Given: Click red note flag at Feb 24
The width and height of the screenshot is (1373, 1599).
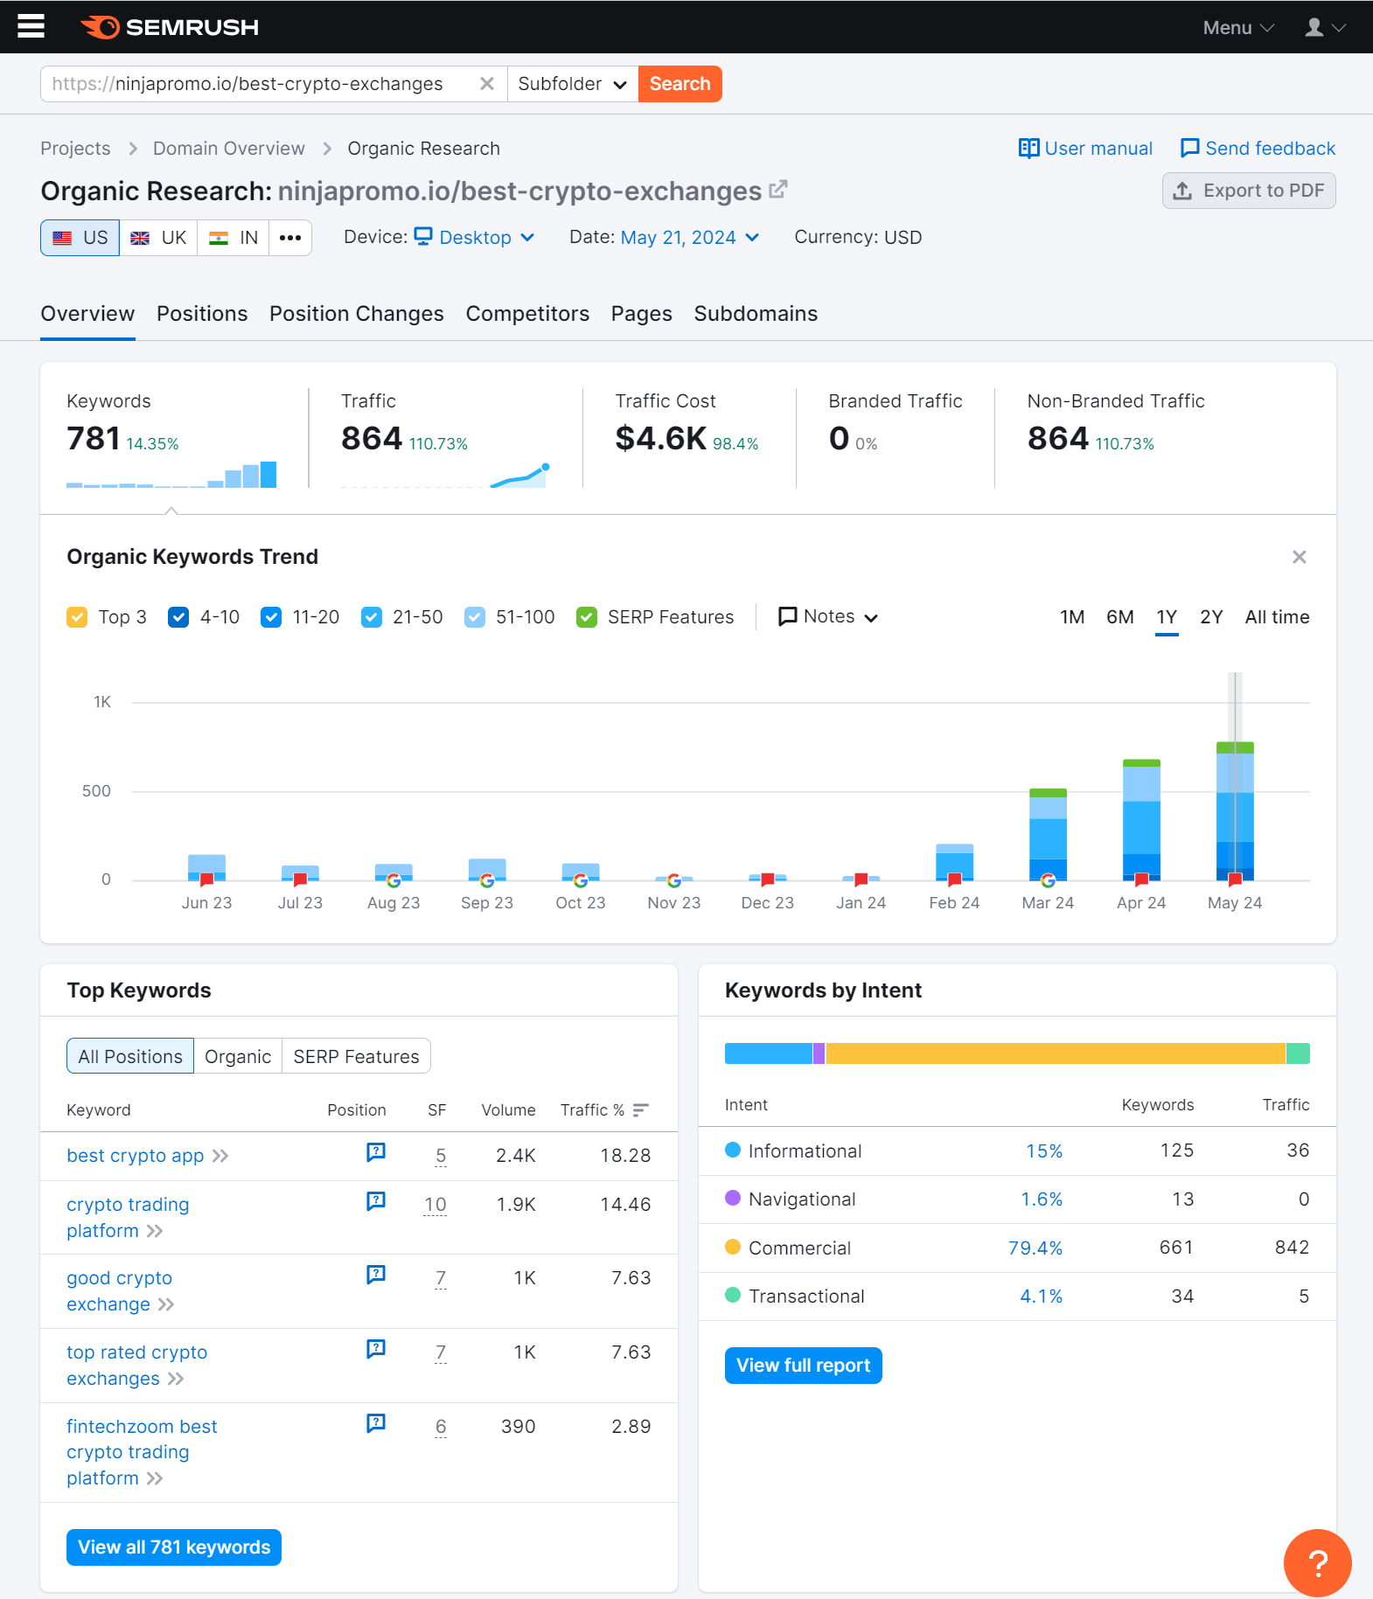Looking at the screenshot, I should (954, 879).
